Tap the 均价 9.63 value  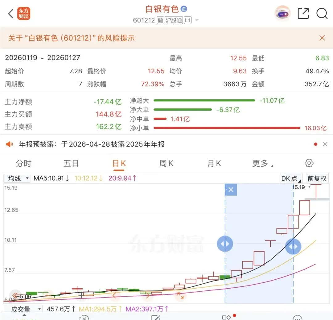coord(240,71)
